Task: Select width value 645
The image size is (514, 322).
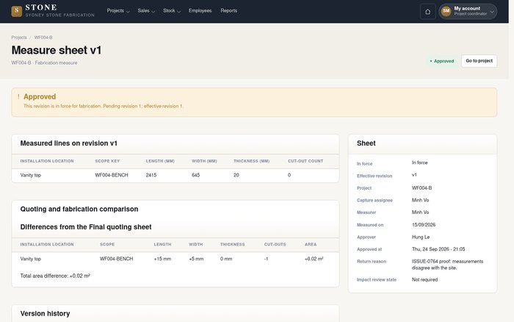Action: [196, 175]
